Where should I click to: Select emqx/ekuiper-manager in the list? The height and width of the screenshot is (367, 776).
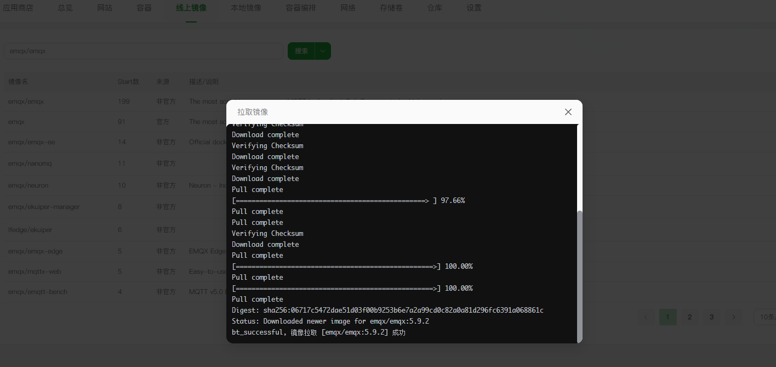[x=44, y=207]
